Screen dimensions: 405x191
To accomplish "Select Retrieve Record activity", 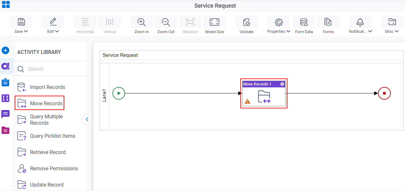I will pyautogui.click(x=42, y=152).
